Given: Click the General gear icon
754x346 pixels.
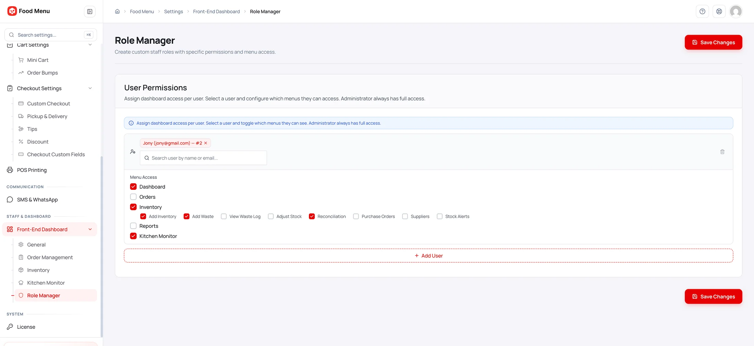Looking at the screenshot, I should pyautogui.click(x=21, y=245).
